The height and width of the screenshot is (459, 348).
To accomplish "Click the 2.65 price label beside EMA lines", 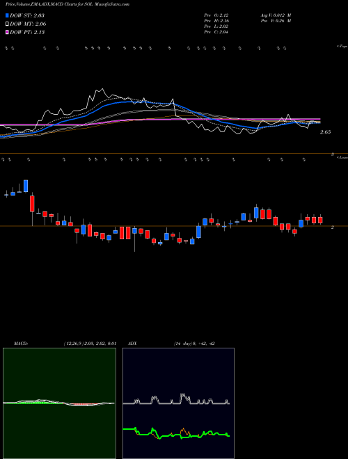I will [325, 132].
